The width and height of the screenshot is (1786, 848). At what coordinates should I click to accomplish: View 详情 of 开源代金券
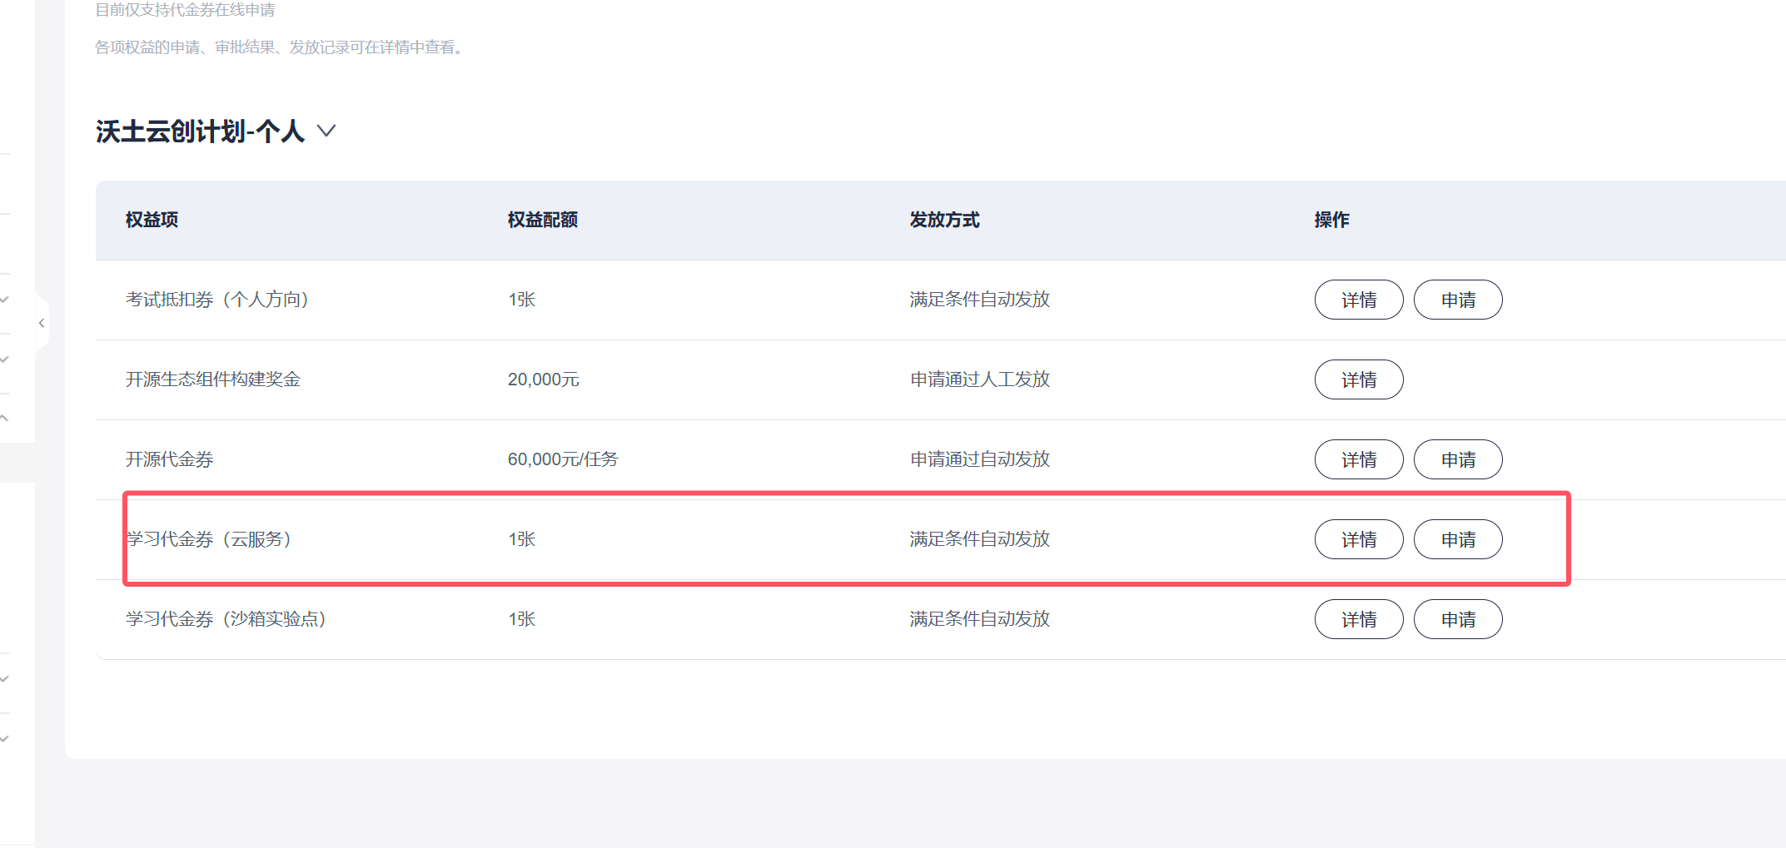point(1358,459)
